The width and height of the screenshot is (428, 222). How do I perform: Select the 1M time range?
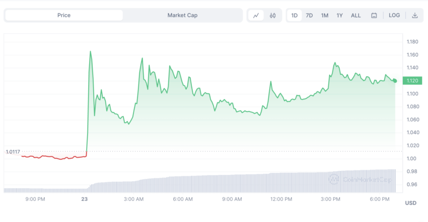tap(325, 16)
